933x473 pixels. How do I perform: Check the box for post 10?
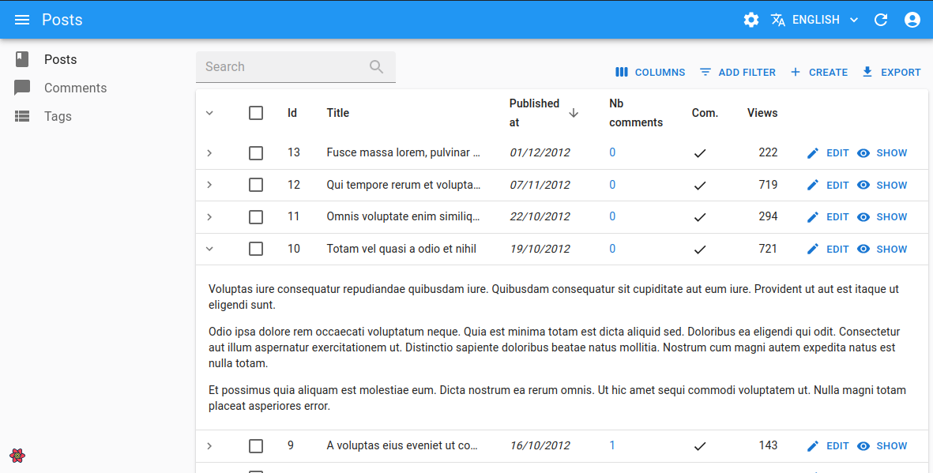256,249
